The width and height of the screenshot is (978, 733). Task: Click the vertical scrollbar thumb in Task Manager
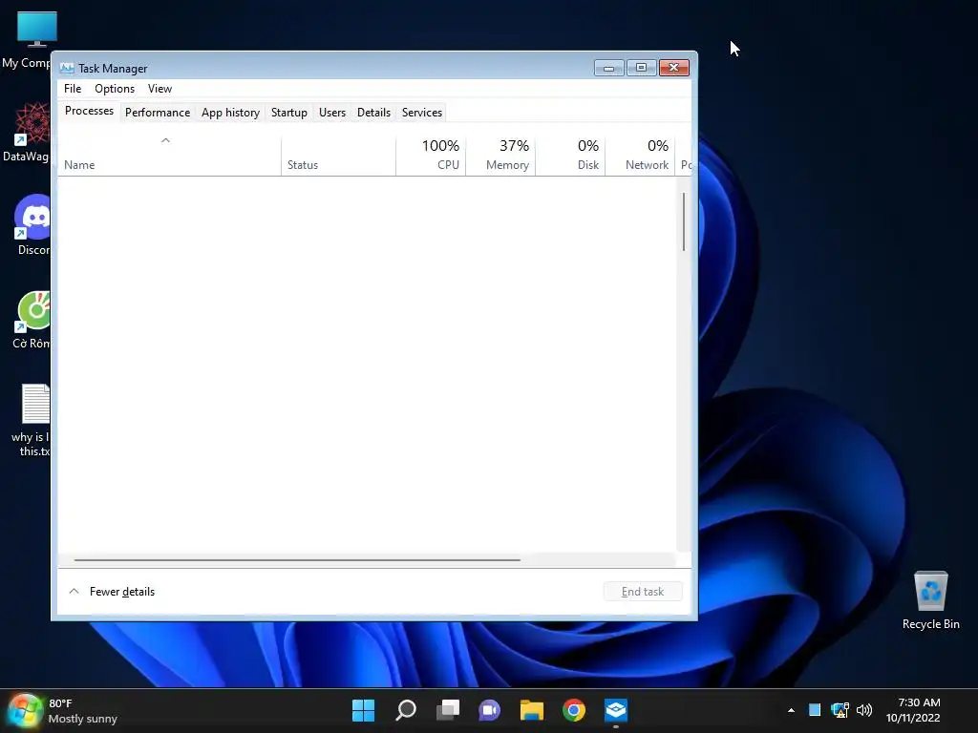coord(684,221)
